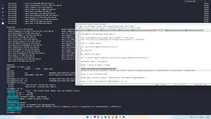The width and height of the screenshot is (211, 119).
Task: Open the Plugins menu in Notepad++
Action: [x=127, y=26]
